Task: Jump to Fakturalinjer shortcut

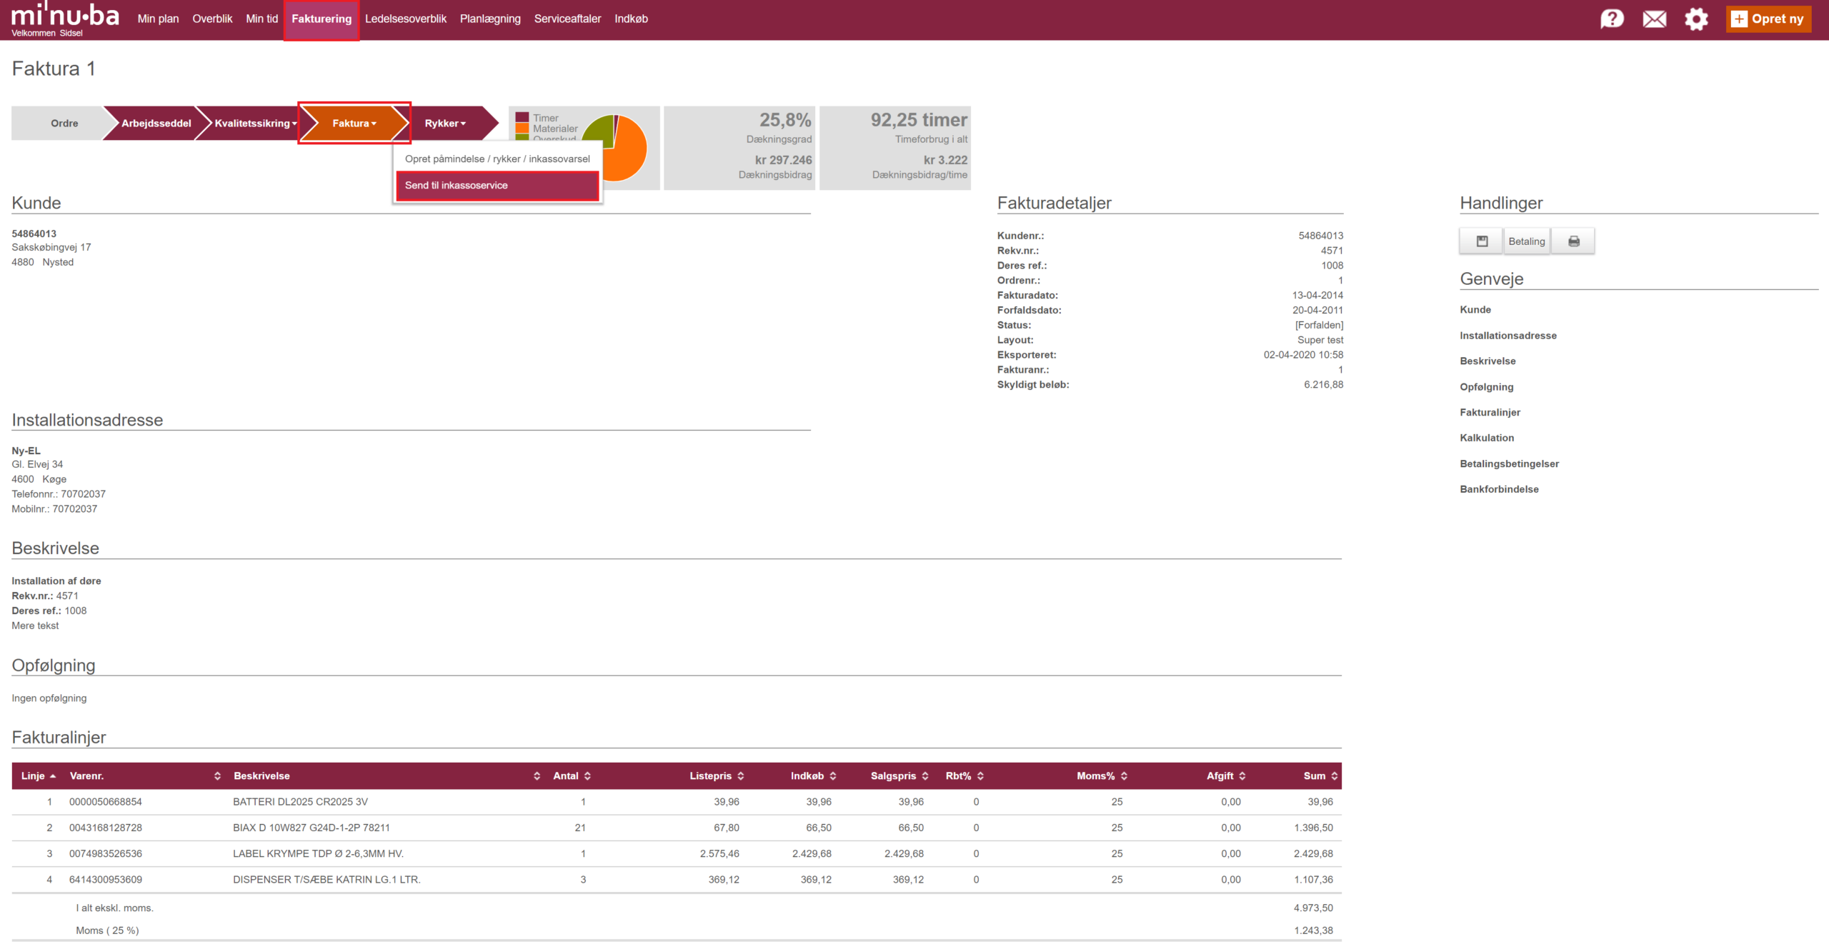Action: click(x=1490, y=412)
